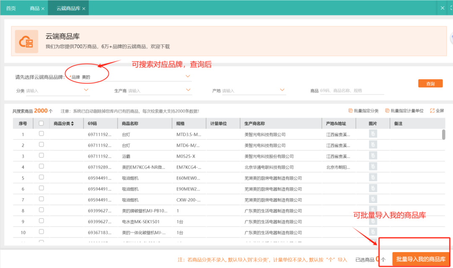Click cell 北京华通电联科技有限公司
This screenshot has height=268, width=453.
[x=269, y=167]
